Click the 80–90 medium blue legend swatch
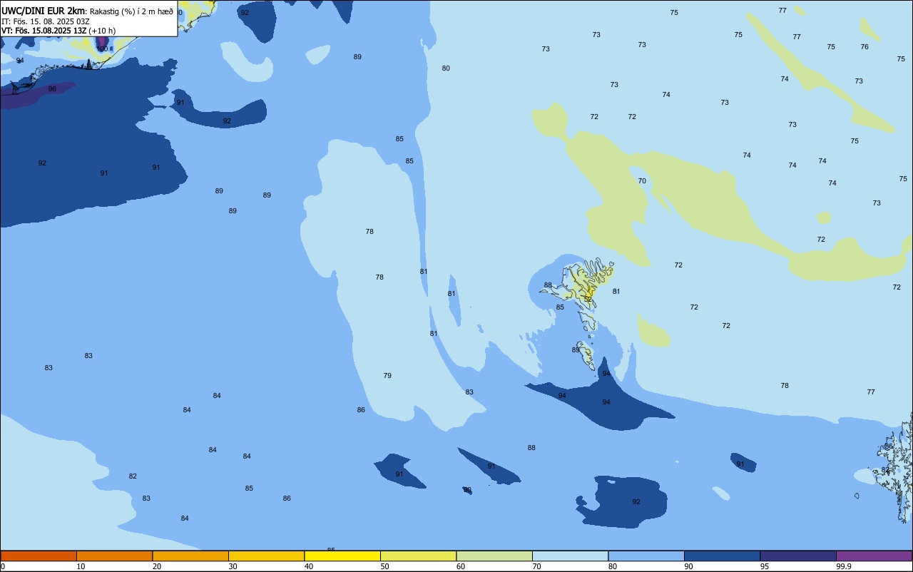This screenshot has height=572, width=913. click(x=646, y=556)
